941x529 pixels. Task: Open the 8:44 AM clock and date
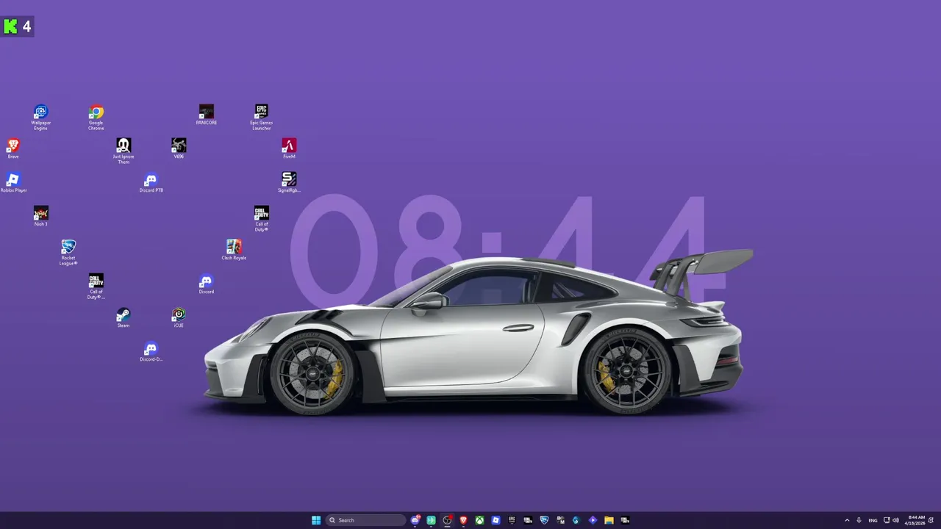916,520
